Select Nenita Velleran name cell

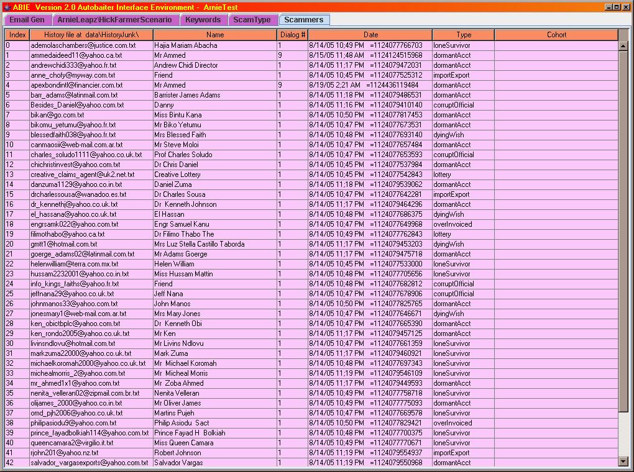tap(215, 393)
